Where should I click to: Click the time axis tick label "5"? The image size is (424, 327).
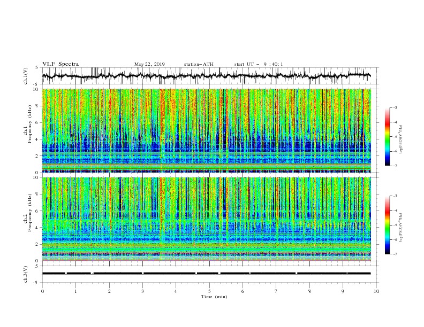point(209,291)
